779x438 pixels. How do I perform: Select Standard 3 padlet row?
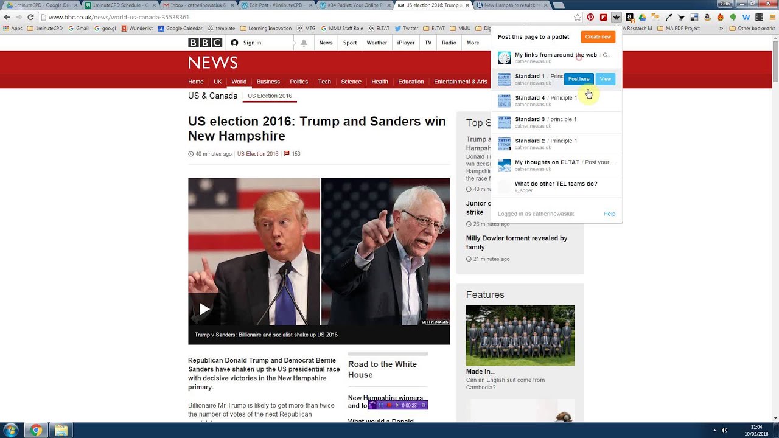pyautogui.click(x=556, y=122)
